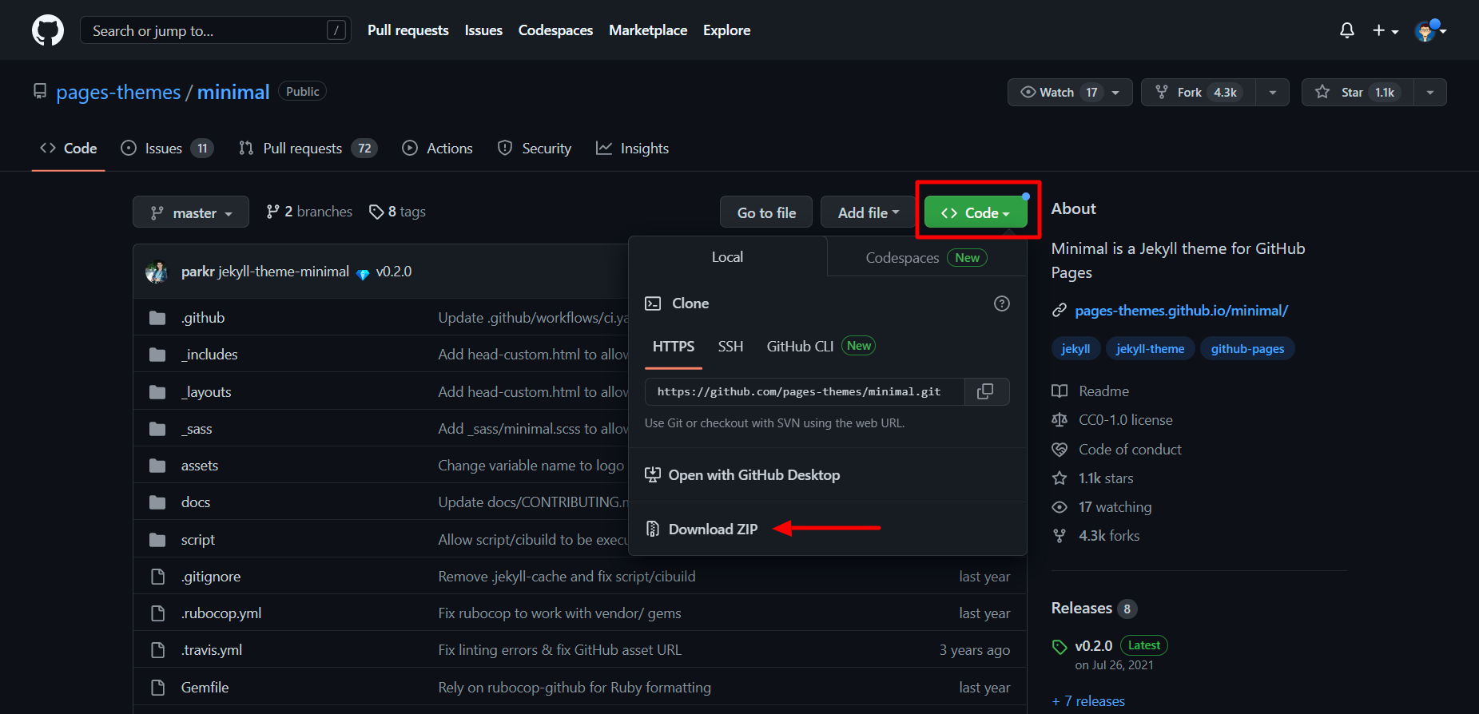Open the .github folder

tap(203, 318)
